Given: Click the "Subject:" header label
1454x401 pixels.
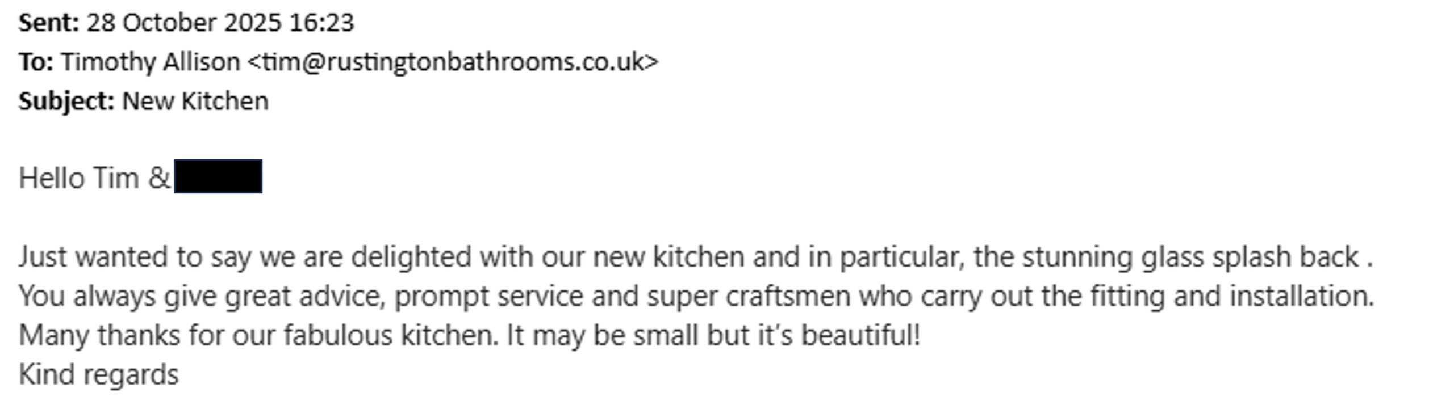Looking at the screenshot, I should coord(66,102).
